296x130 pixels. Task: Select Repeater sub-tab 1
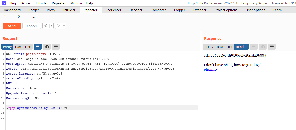pyautogui.click(x=5, y=17)
